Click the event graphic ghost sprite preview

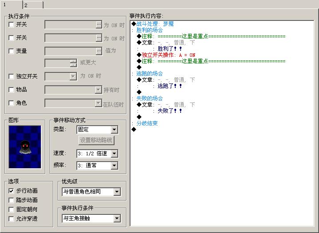click(25, 147)
